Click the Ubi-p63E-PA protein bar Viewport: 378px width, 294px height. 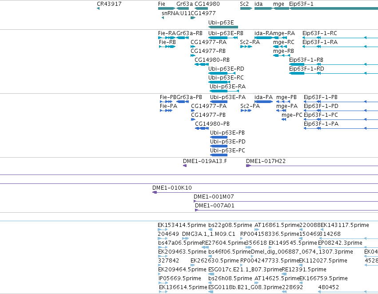[x=219, y=102]
